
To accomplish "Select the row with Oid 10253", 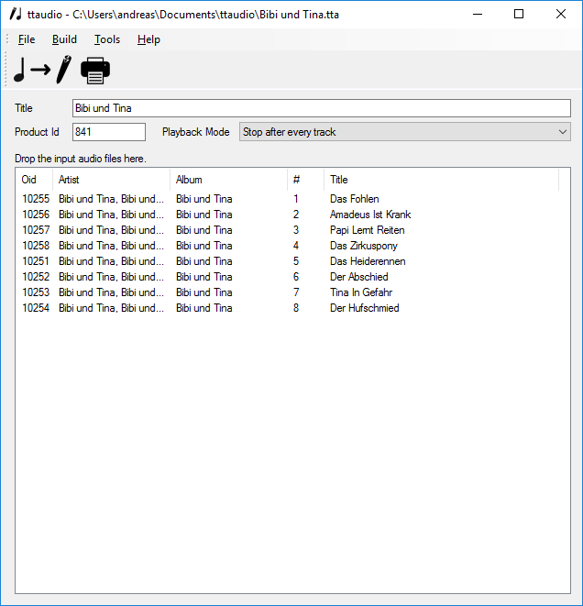I will pos(288,292).
